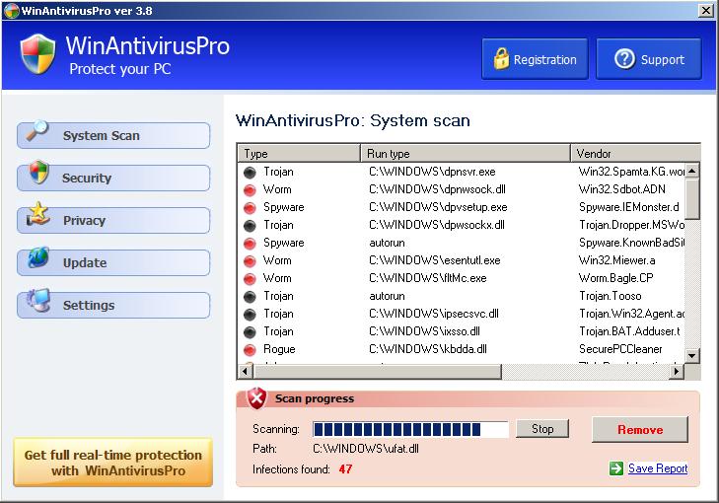The height and width of the screenshot is (503, 719).
Task: Click the magnifying glass System Scan icon
Action: pyautogui.click(x=36, y=132)
